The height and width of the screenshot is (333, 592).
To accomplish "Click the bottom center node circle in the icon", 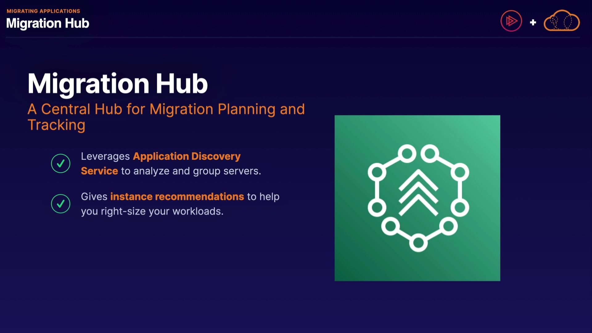I will (x=418, y=243).
